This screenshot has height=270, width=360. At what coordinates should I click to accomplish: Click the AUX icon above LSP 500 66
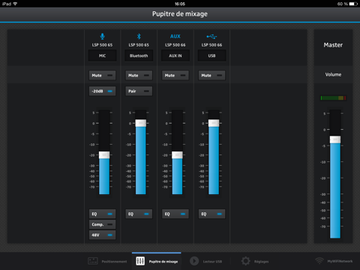point(175,37)
